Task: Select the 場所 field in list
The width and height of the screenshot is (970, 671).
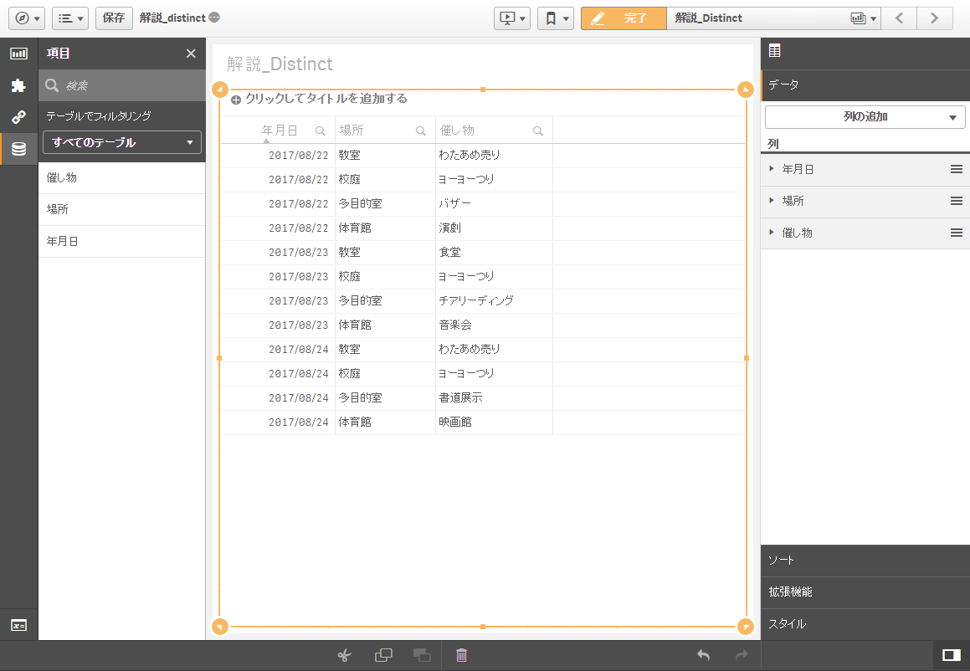Action: 122,210
